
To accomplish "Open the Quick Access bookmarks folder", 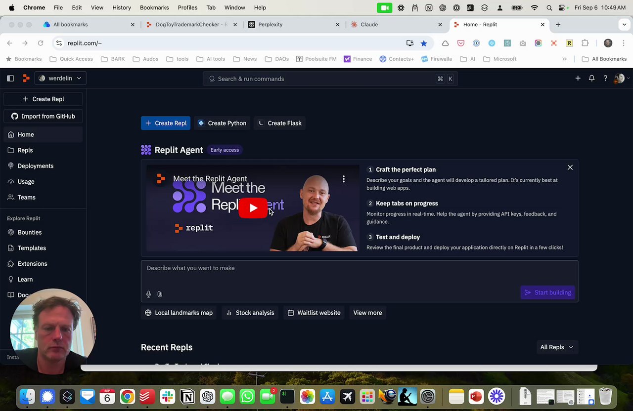I will [x=71, y=59].
